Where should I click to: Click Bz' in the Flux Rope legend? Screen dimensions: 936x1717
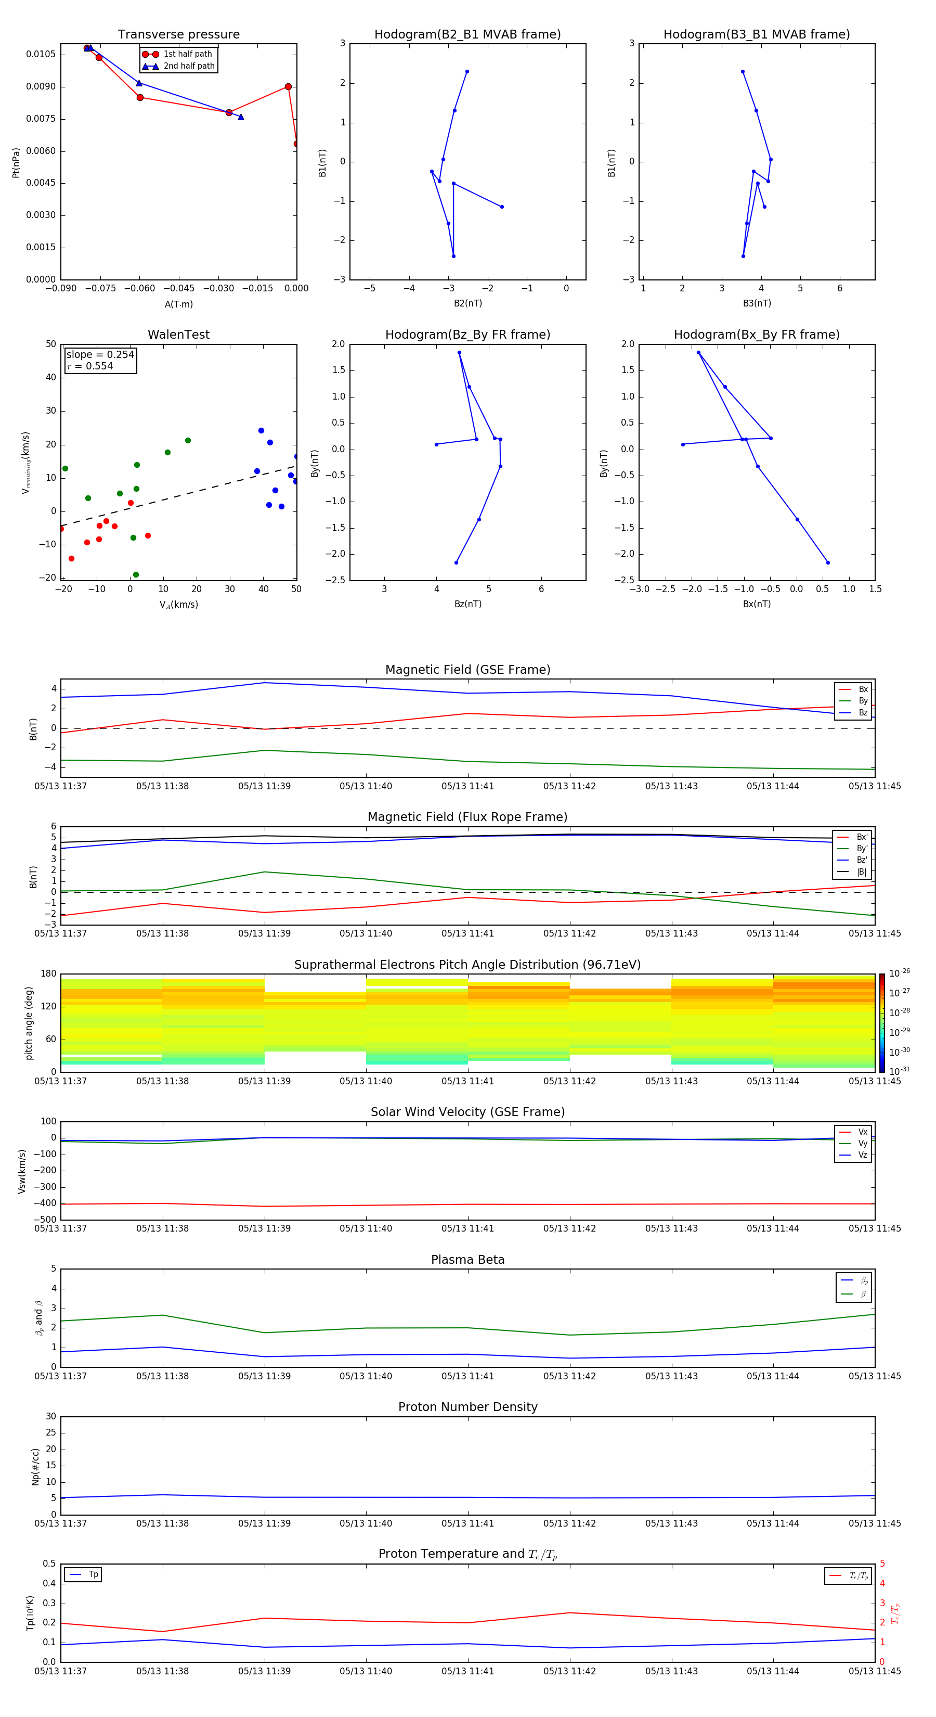click(862, 861)
